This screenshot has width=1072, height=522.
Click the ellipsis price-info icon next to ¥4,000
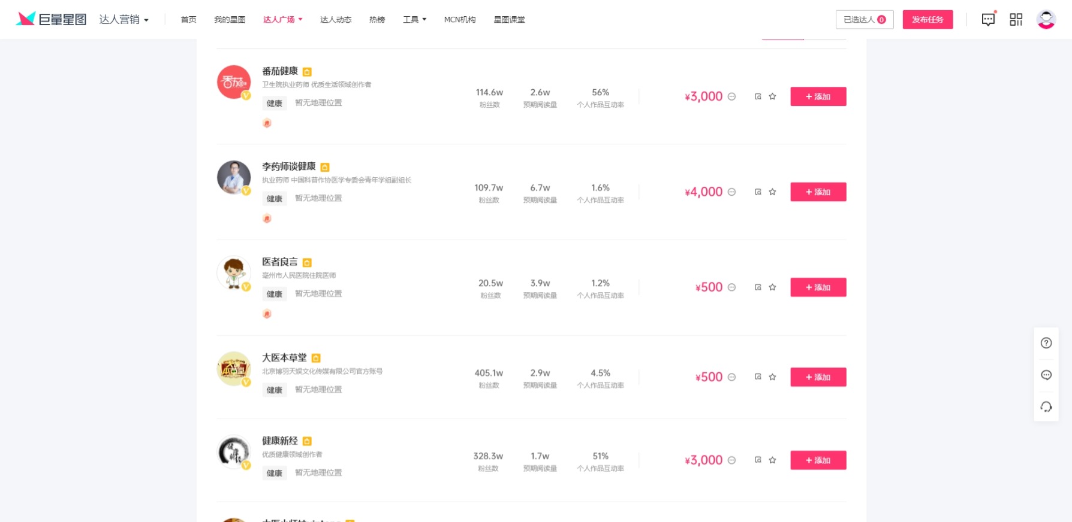click(x=731, y=192)
